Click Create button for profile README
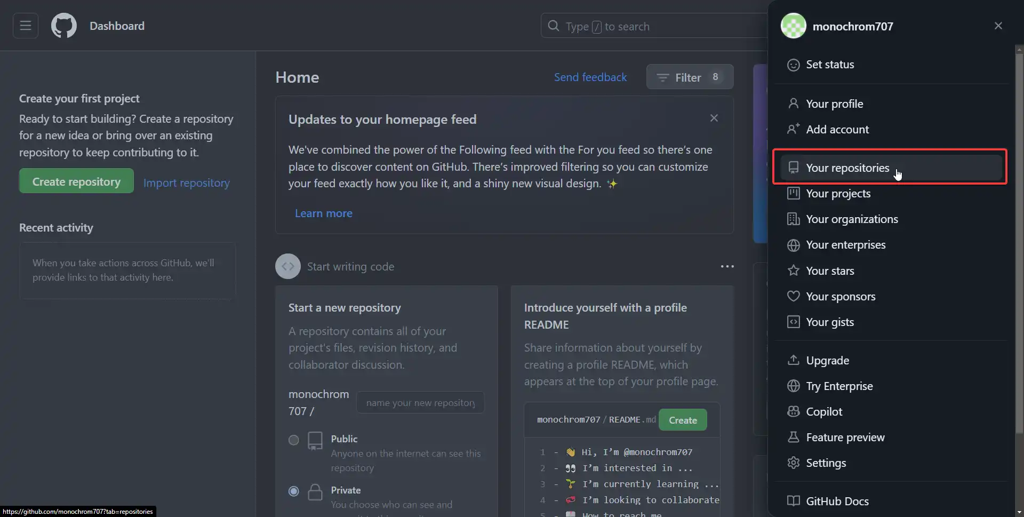The width and height of the screenshot is (1024, 517). pos(683,420)
